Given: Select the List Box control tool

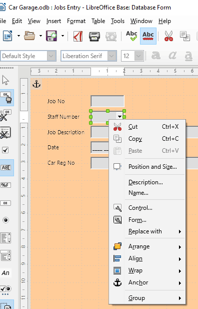Looking at the screenshot, I should coord(5,238).
